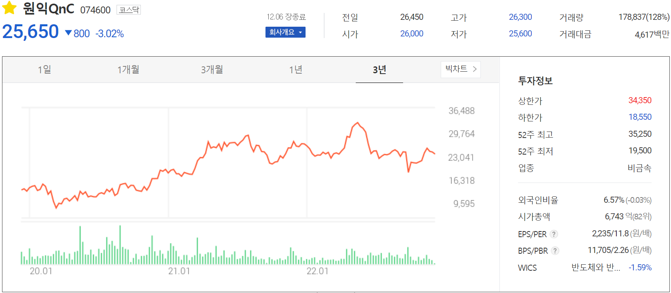Click the 시가총액 value 6,743 억
671x293 pixels.
coord(618,217)
